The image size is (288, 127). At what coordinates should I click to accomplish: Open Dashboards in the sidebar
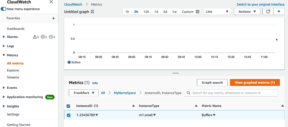coord(16,29)
